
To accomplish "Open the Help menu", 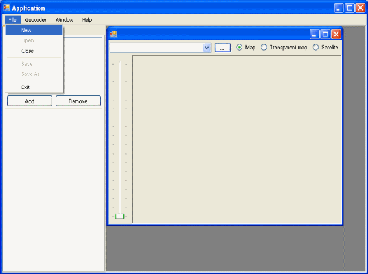I will click(x=87, y=20).
